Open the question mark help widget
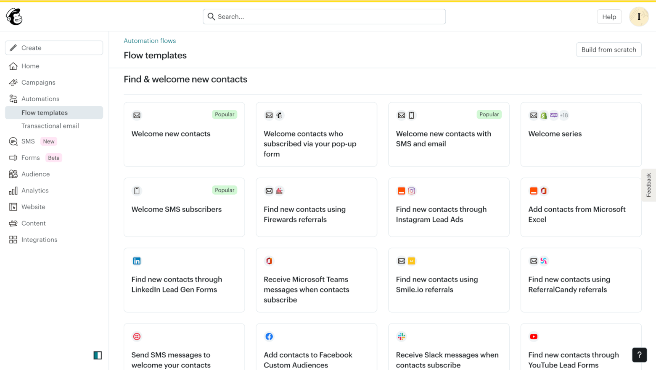The height and width of the screenshot is (370, 656). [639, 355]
